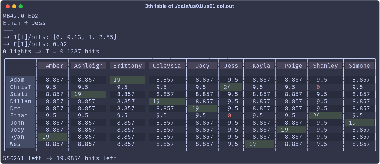Click the yellow minimize window button
The image size is (380, 164).
tap(14, 6)
